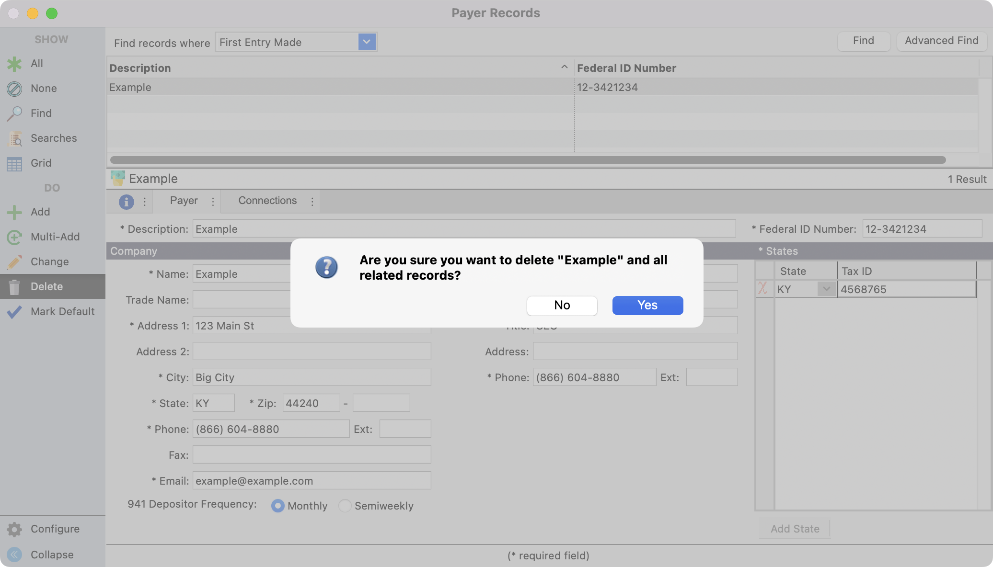993x567 pixels.
Task: Click the magnifying glass Find icon
Action: (14, 113)
